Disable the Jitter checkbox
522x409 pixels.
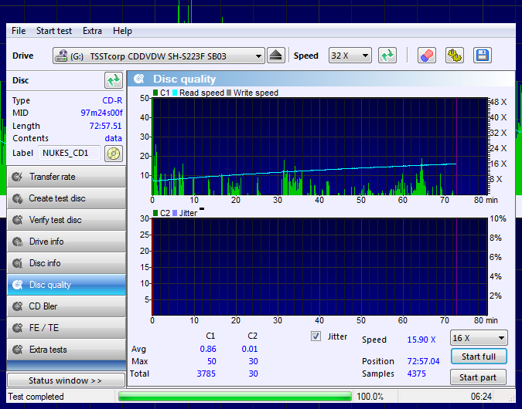(x=316, y=336)
